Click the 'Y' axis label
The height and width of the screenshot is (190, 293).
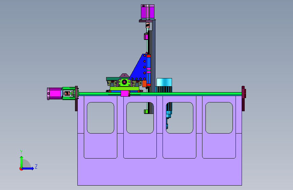click(21, 152)
